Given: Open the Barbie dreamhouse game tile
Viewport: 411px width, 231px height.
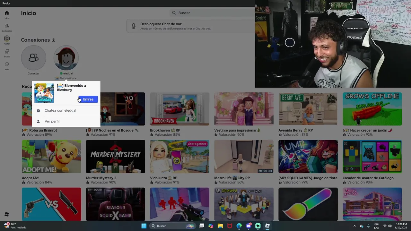Looking at the screenshot, I should click(372, 204).
